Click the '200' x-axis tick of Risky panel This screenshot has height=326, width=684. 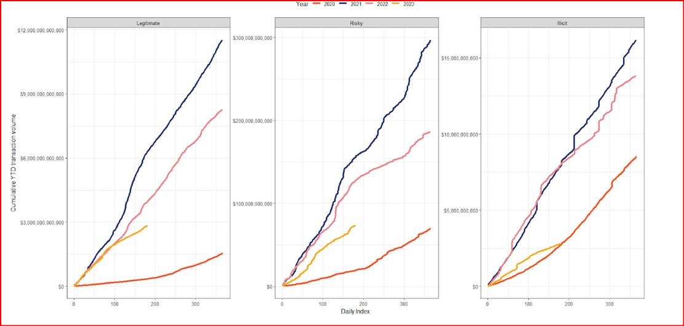coord(363,304)
